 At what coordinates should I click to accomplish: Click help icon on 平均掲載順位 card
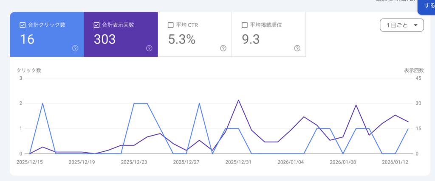tap(297, 48)
